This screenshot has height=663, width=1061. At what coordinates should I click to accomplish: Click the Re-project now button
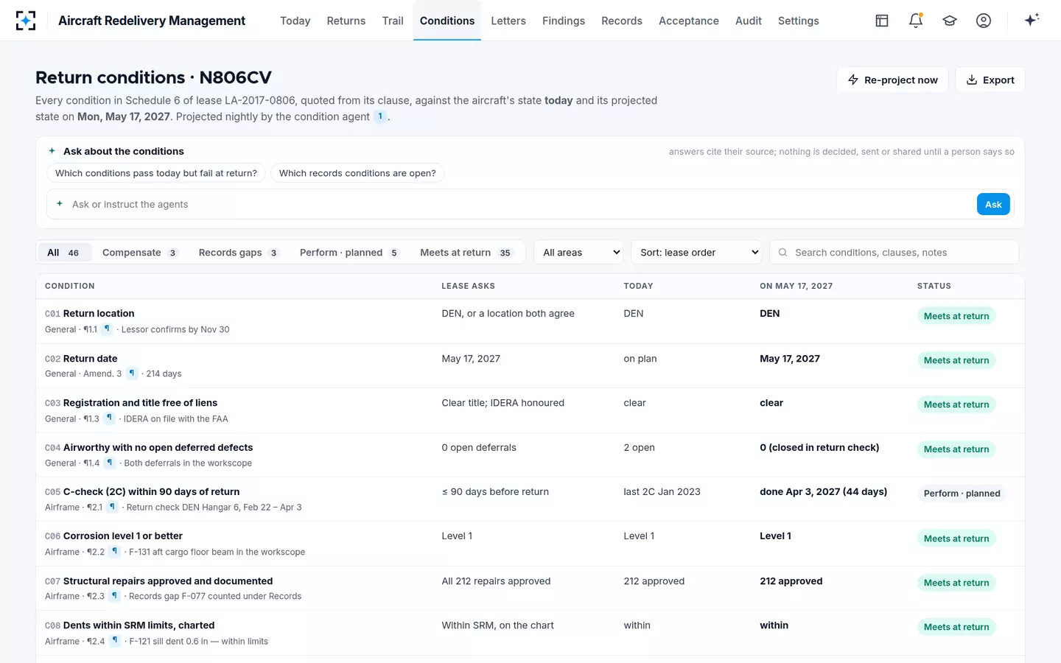(x=892, y=80)
